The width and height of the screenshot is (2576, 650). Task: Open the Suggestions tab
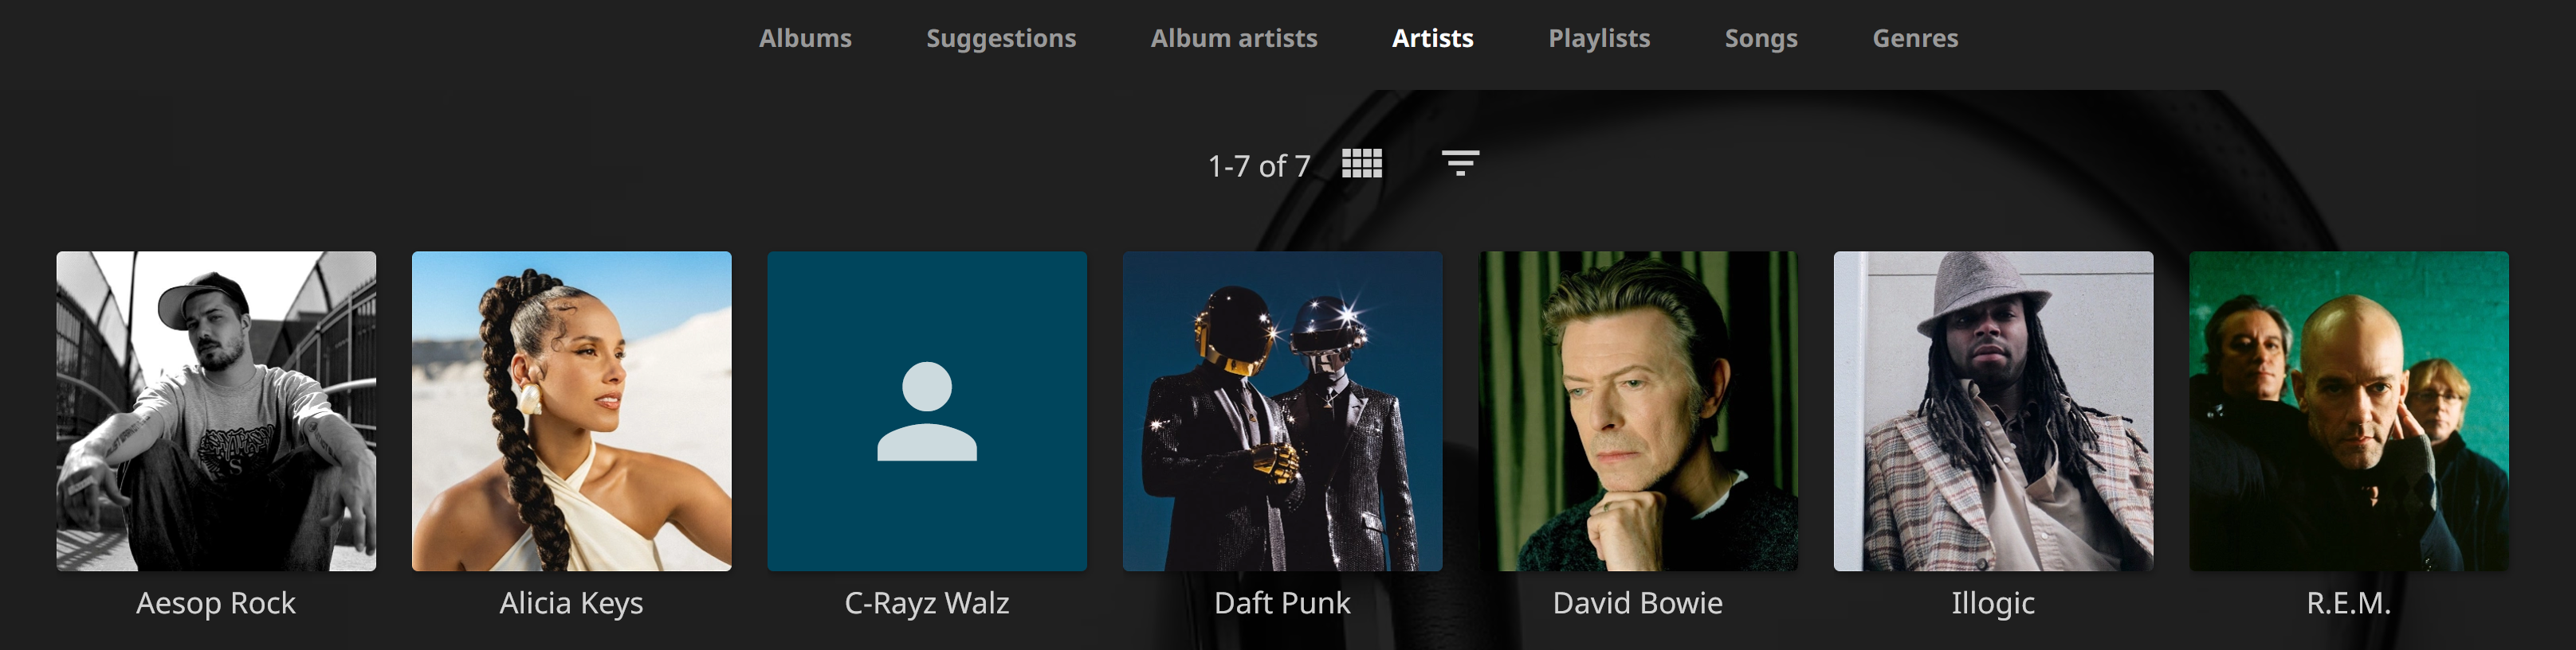pyautogui.click(x=1000, y=38)
